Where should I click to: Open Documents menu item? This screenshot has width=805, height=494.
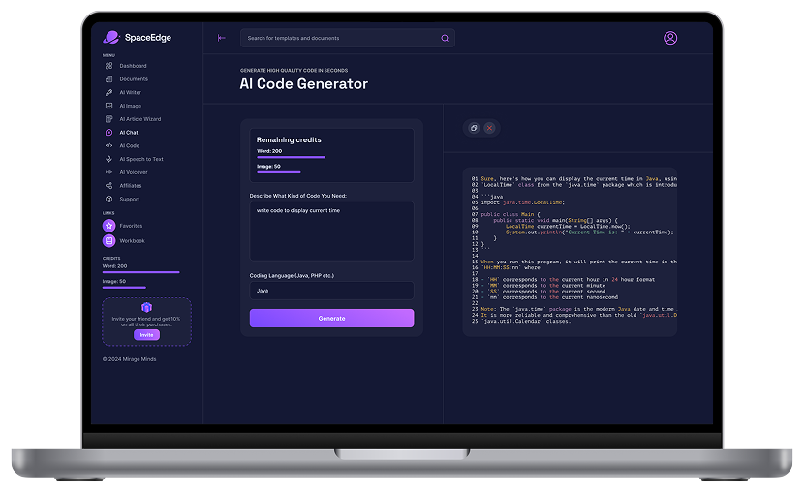[x=134, y=79]
